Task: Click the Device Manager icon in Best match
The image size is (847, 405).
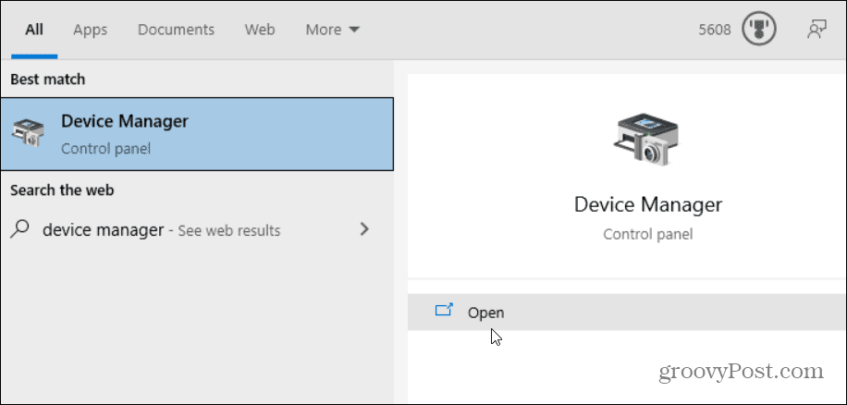Action: point(27,134)
